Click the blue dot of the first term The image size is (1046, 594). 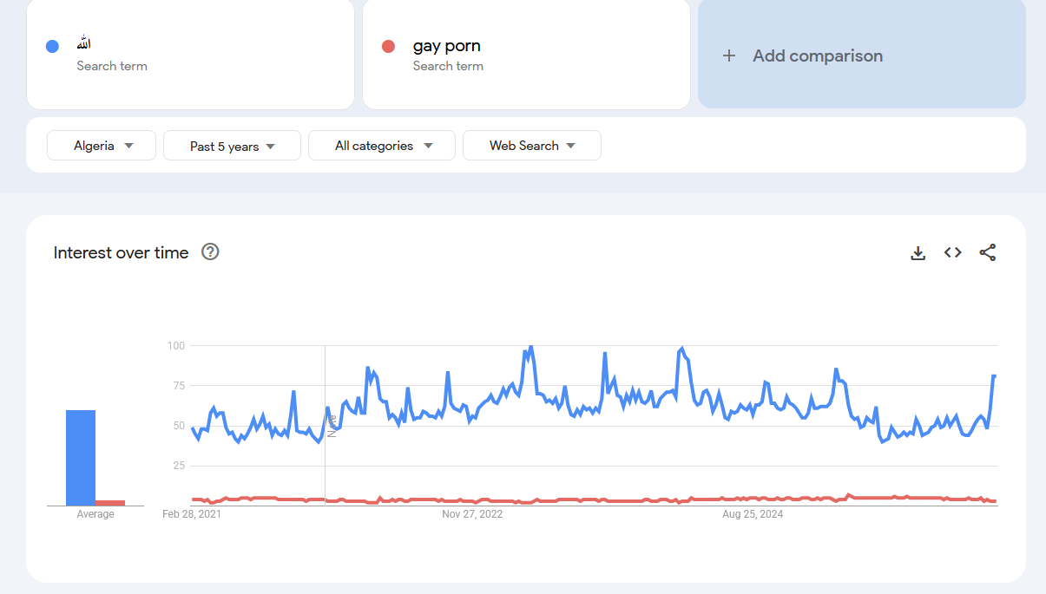[52, 46]
